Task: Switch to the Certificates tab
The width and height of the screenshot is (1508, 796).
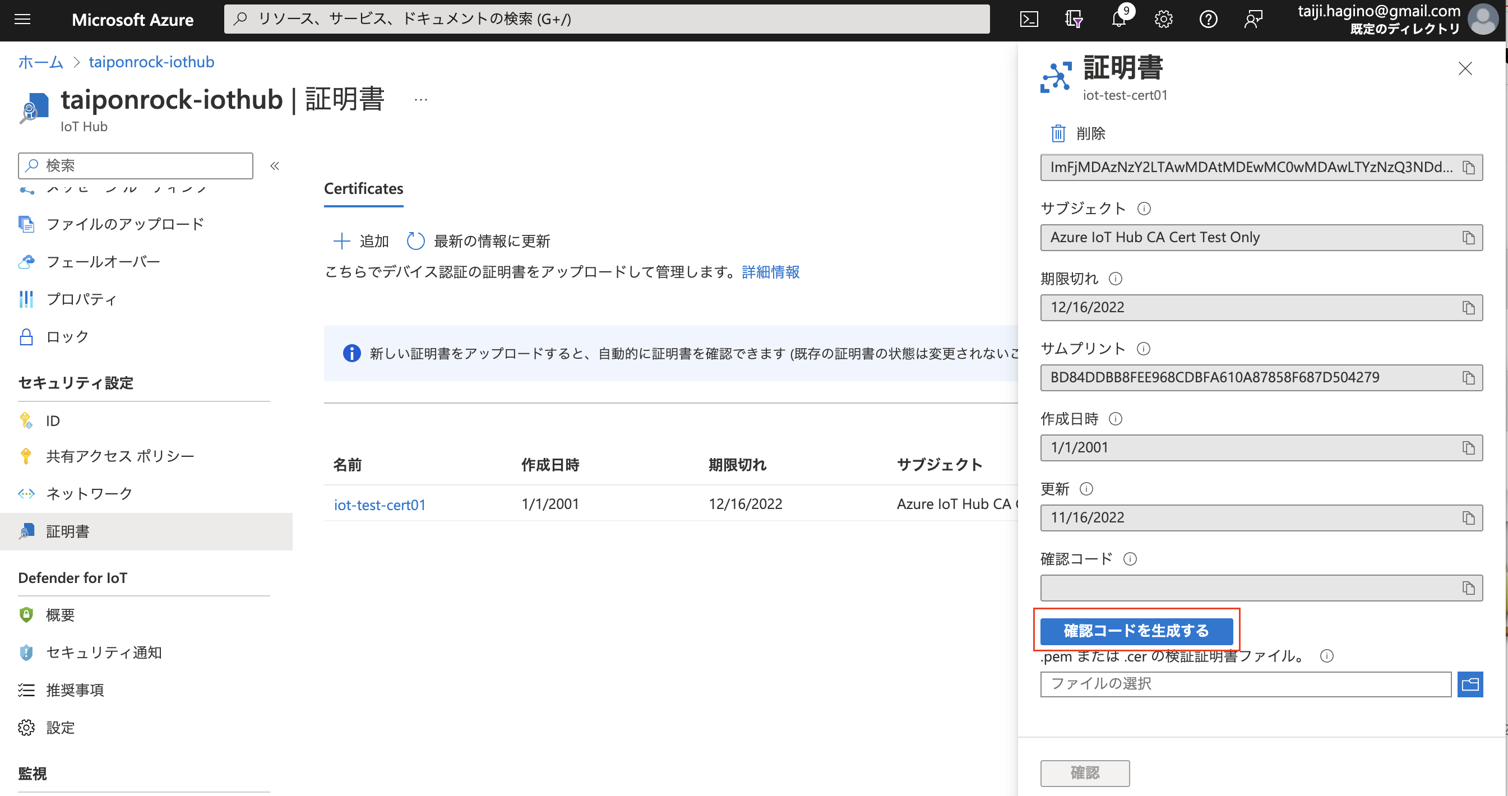Action: point(363,188)
